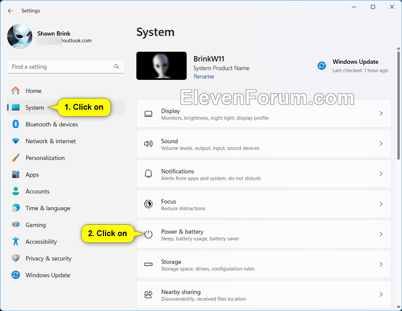Screen dimensions: 402x311
Task: Click the Shawn Brink account name
Action: [x=54, y=34]
